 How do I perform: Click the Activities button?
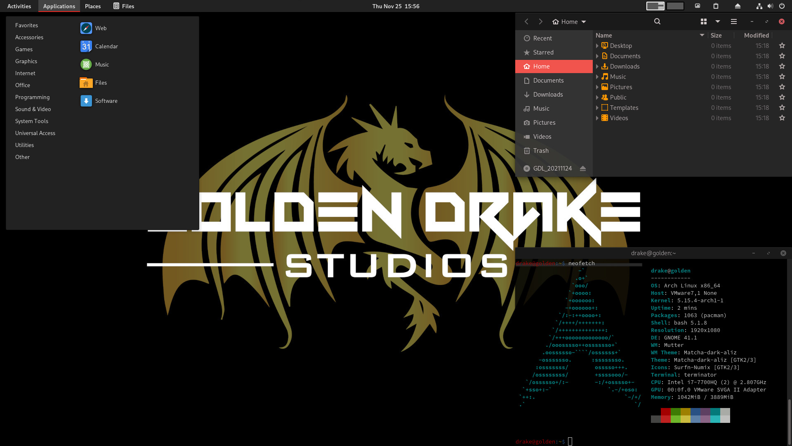pos(19,6)
